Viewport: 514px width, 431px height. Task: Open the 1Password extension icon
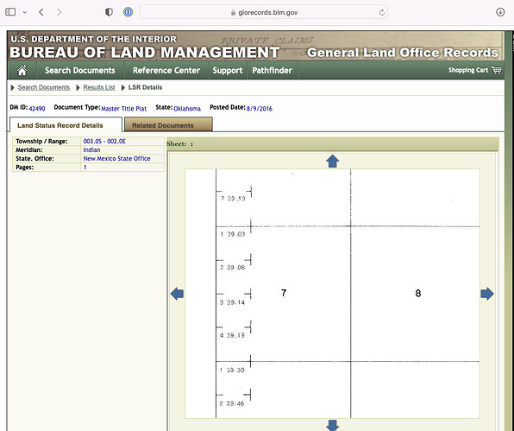pos(128,12)
